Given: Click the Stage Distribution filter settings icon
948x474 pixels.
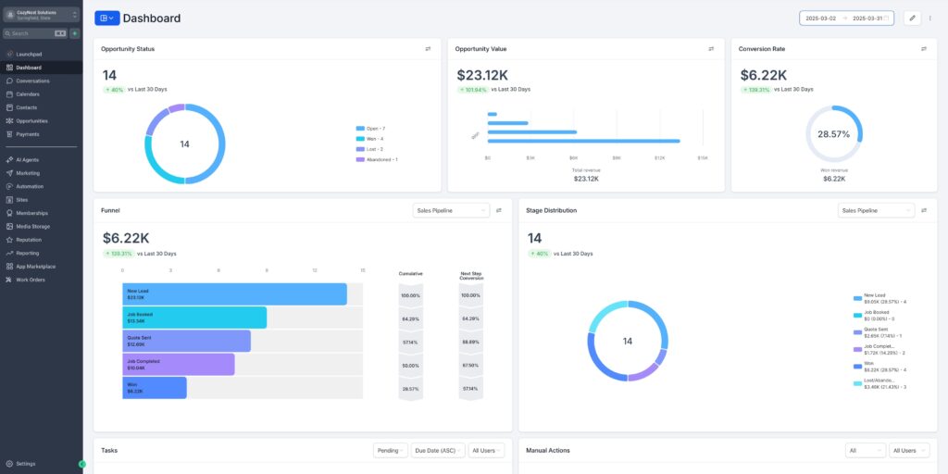Looking at the screenshot, I should point(923,210).
